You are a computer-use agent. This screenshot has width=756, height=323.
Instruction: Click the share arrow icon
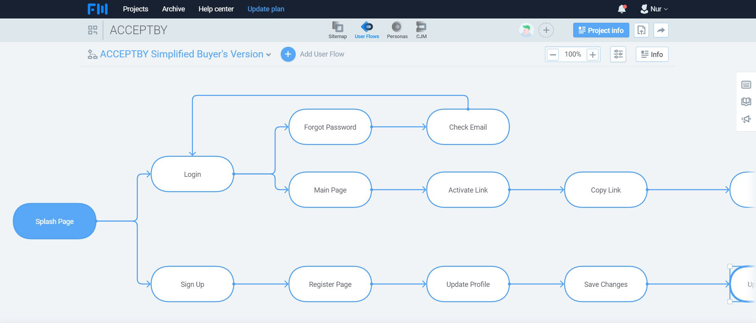click(x=661, y=30)
